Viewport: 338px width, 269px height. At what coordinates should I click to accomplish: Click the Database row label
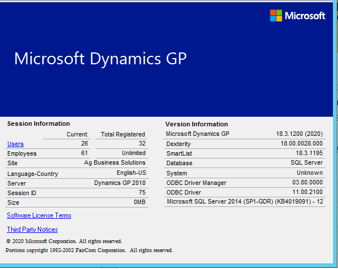(x=179, y=163)
